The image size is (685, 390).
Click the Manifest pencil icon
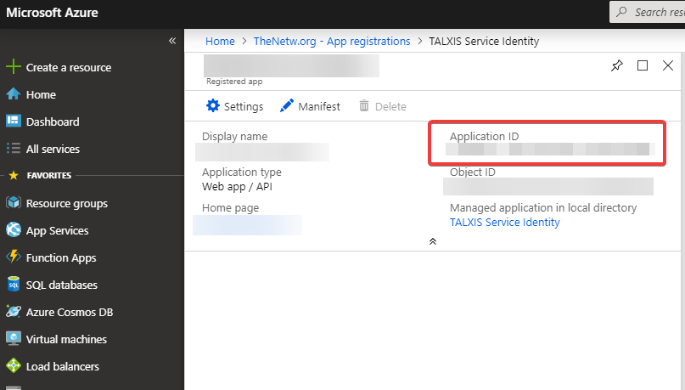[x=287, y=106]
